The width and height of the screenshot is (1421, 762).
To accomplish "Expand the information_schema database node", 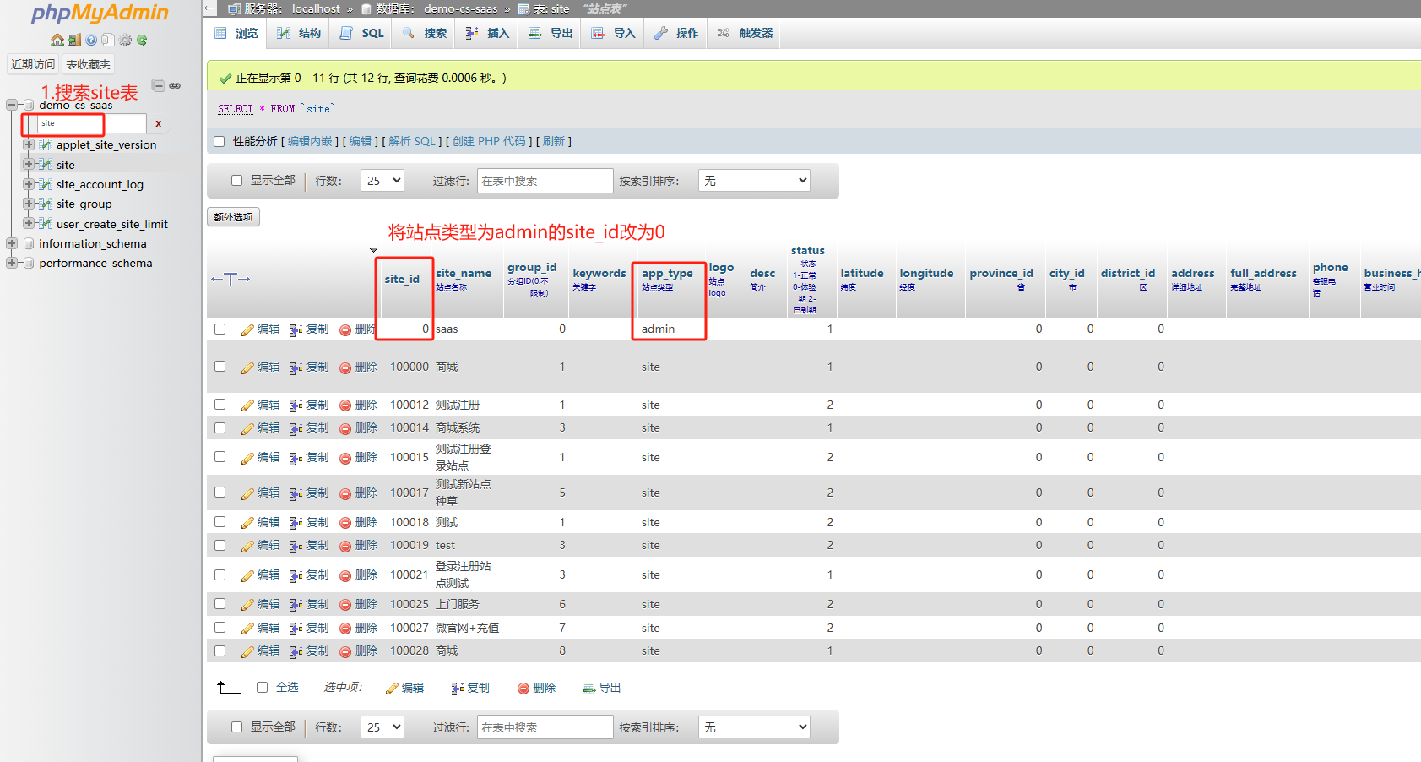I will (x=12, y=243).
